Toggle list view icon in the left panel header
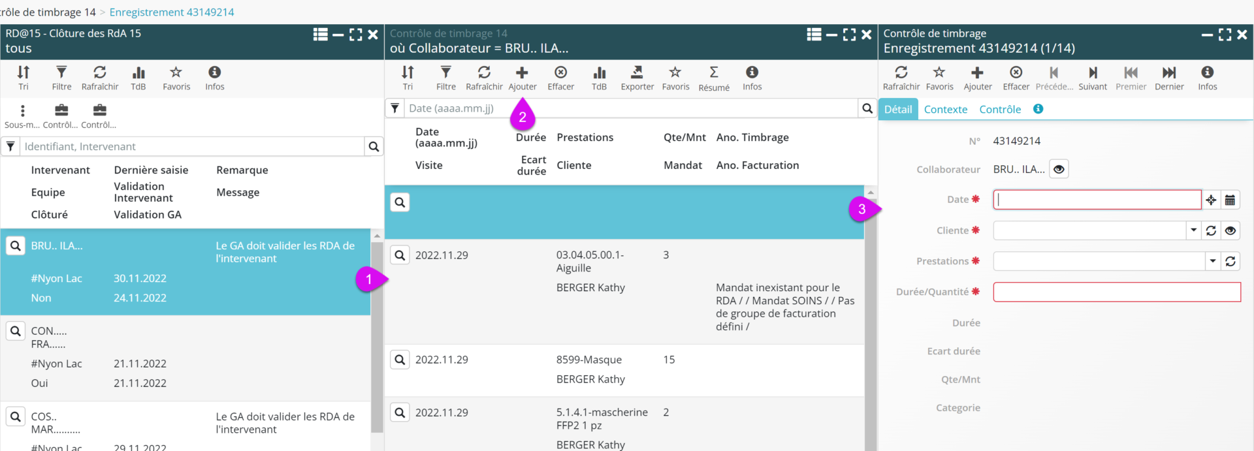Screen dimensions: 1254x451 click(x=320, y=35)
